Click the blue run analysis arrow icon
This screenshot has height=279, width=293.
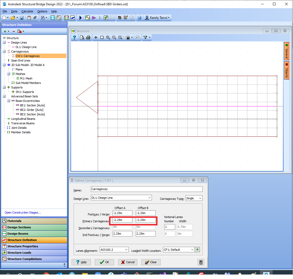click(81, 17)
